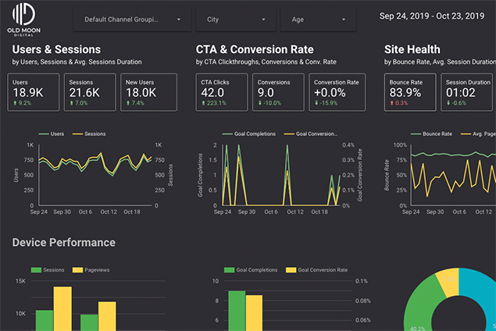Click the Sep 30 label under Users chart
496x331 pixels.
click(x=62, y=212)
